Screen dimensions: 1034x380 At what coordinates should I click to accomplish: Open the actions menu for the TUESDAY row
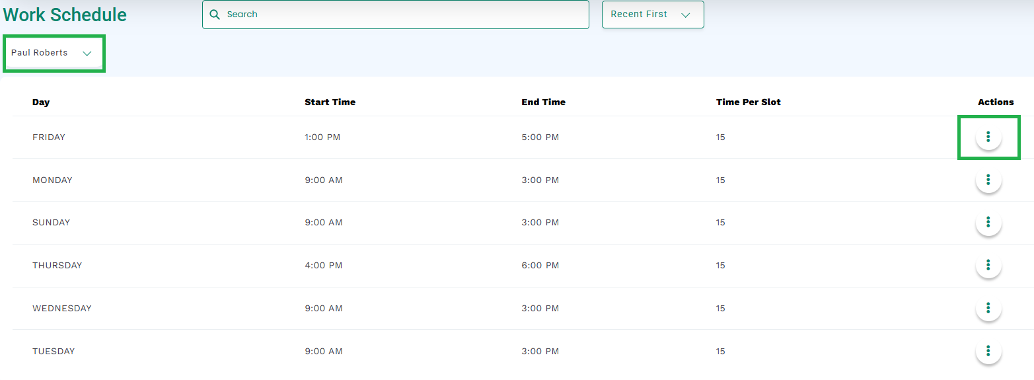point(988,351)
